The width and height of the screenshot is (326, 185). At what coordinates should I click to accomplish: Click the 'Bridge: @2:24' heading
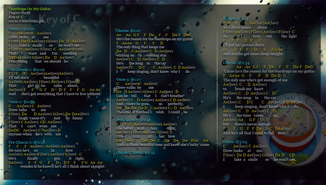tap(236, 19)
